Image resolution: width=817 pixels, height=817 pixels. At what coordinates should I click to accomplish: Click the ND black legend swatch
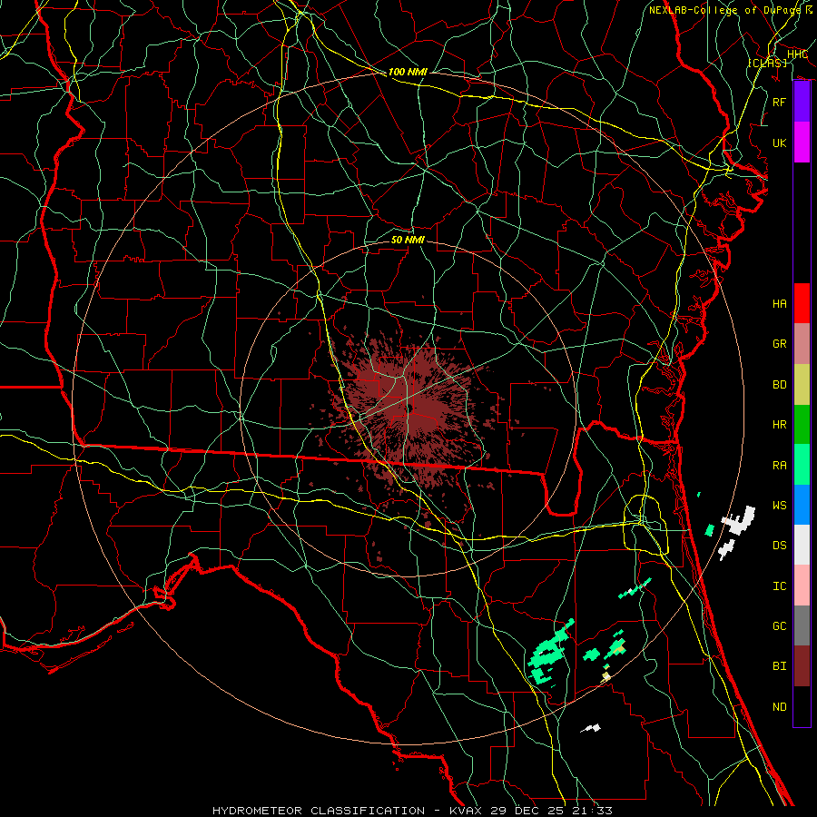click(802, 706)
